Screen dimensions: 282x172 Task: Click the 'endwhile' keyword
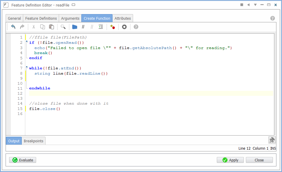40,88
